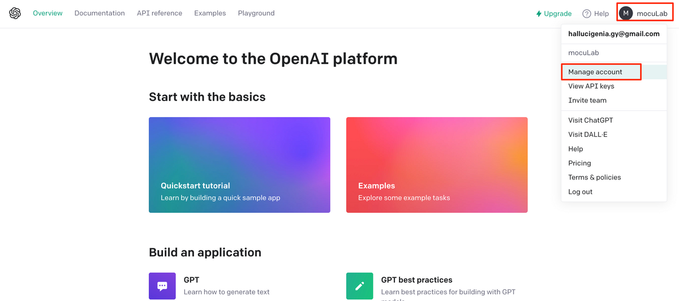Click the hallucigenia.gy@gmail.com email text

tap(614, 34)
